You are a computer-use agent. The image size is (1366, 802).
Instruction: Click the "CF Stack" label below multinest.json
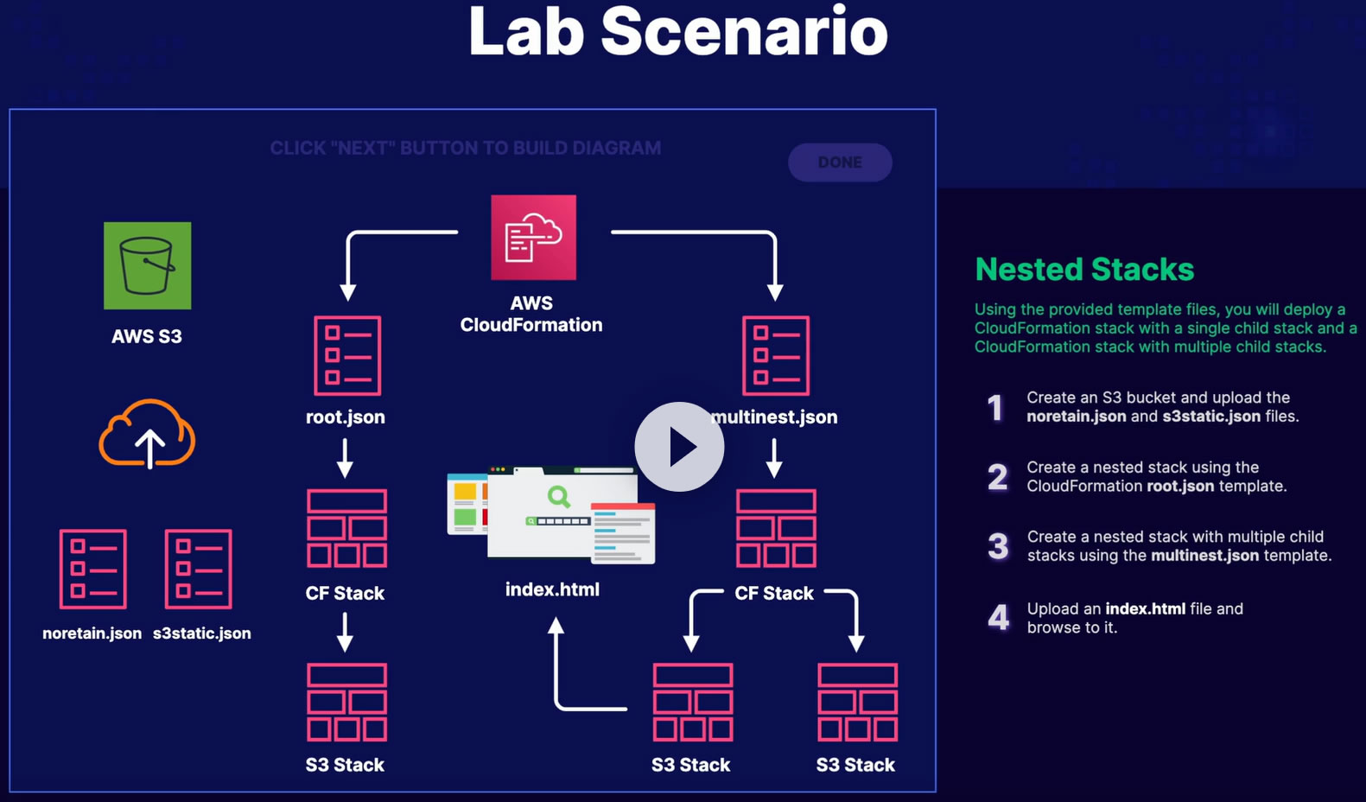(774, 594)
